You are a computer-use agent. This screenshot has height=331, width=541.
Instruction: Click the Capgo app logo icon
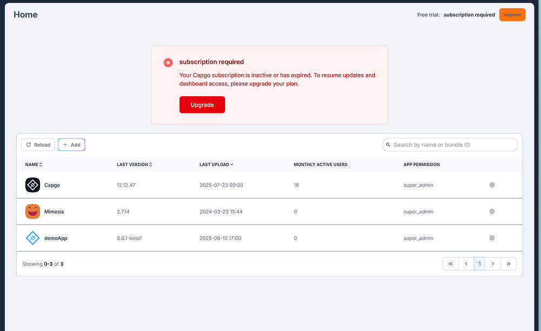click(x=32, y=185)
